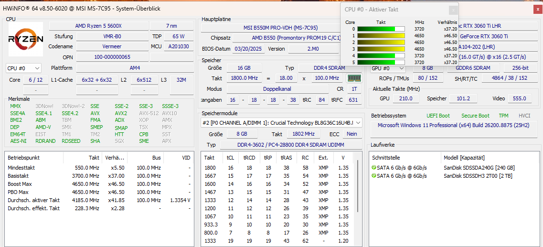Click the Ryzen logo image

(26, 39)
